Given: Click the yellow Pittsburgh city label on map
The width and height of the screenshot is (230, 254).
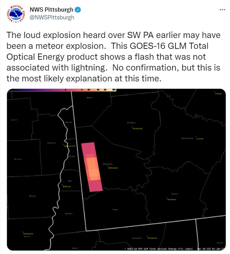Looking at the screenshot, I should [137, 128].
